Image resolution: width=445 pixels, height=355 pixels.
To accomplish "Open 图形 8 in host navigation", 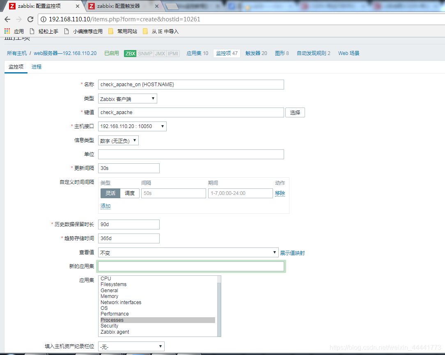I will [282, 53].
